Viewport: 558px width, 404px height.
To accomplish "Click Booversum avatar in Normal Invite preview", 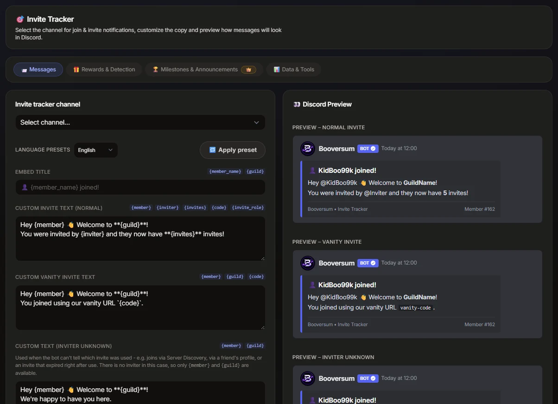I will click(x=308, y=148).
